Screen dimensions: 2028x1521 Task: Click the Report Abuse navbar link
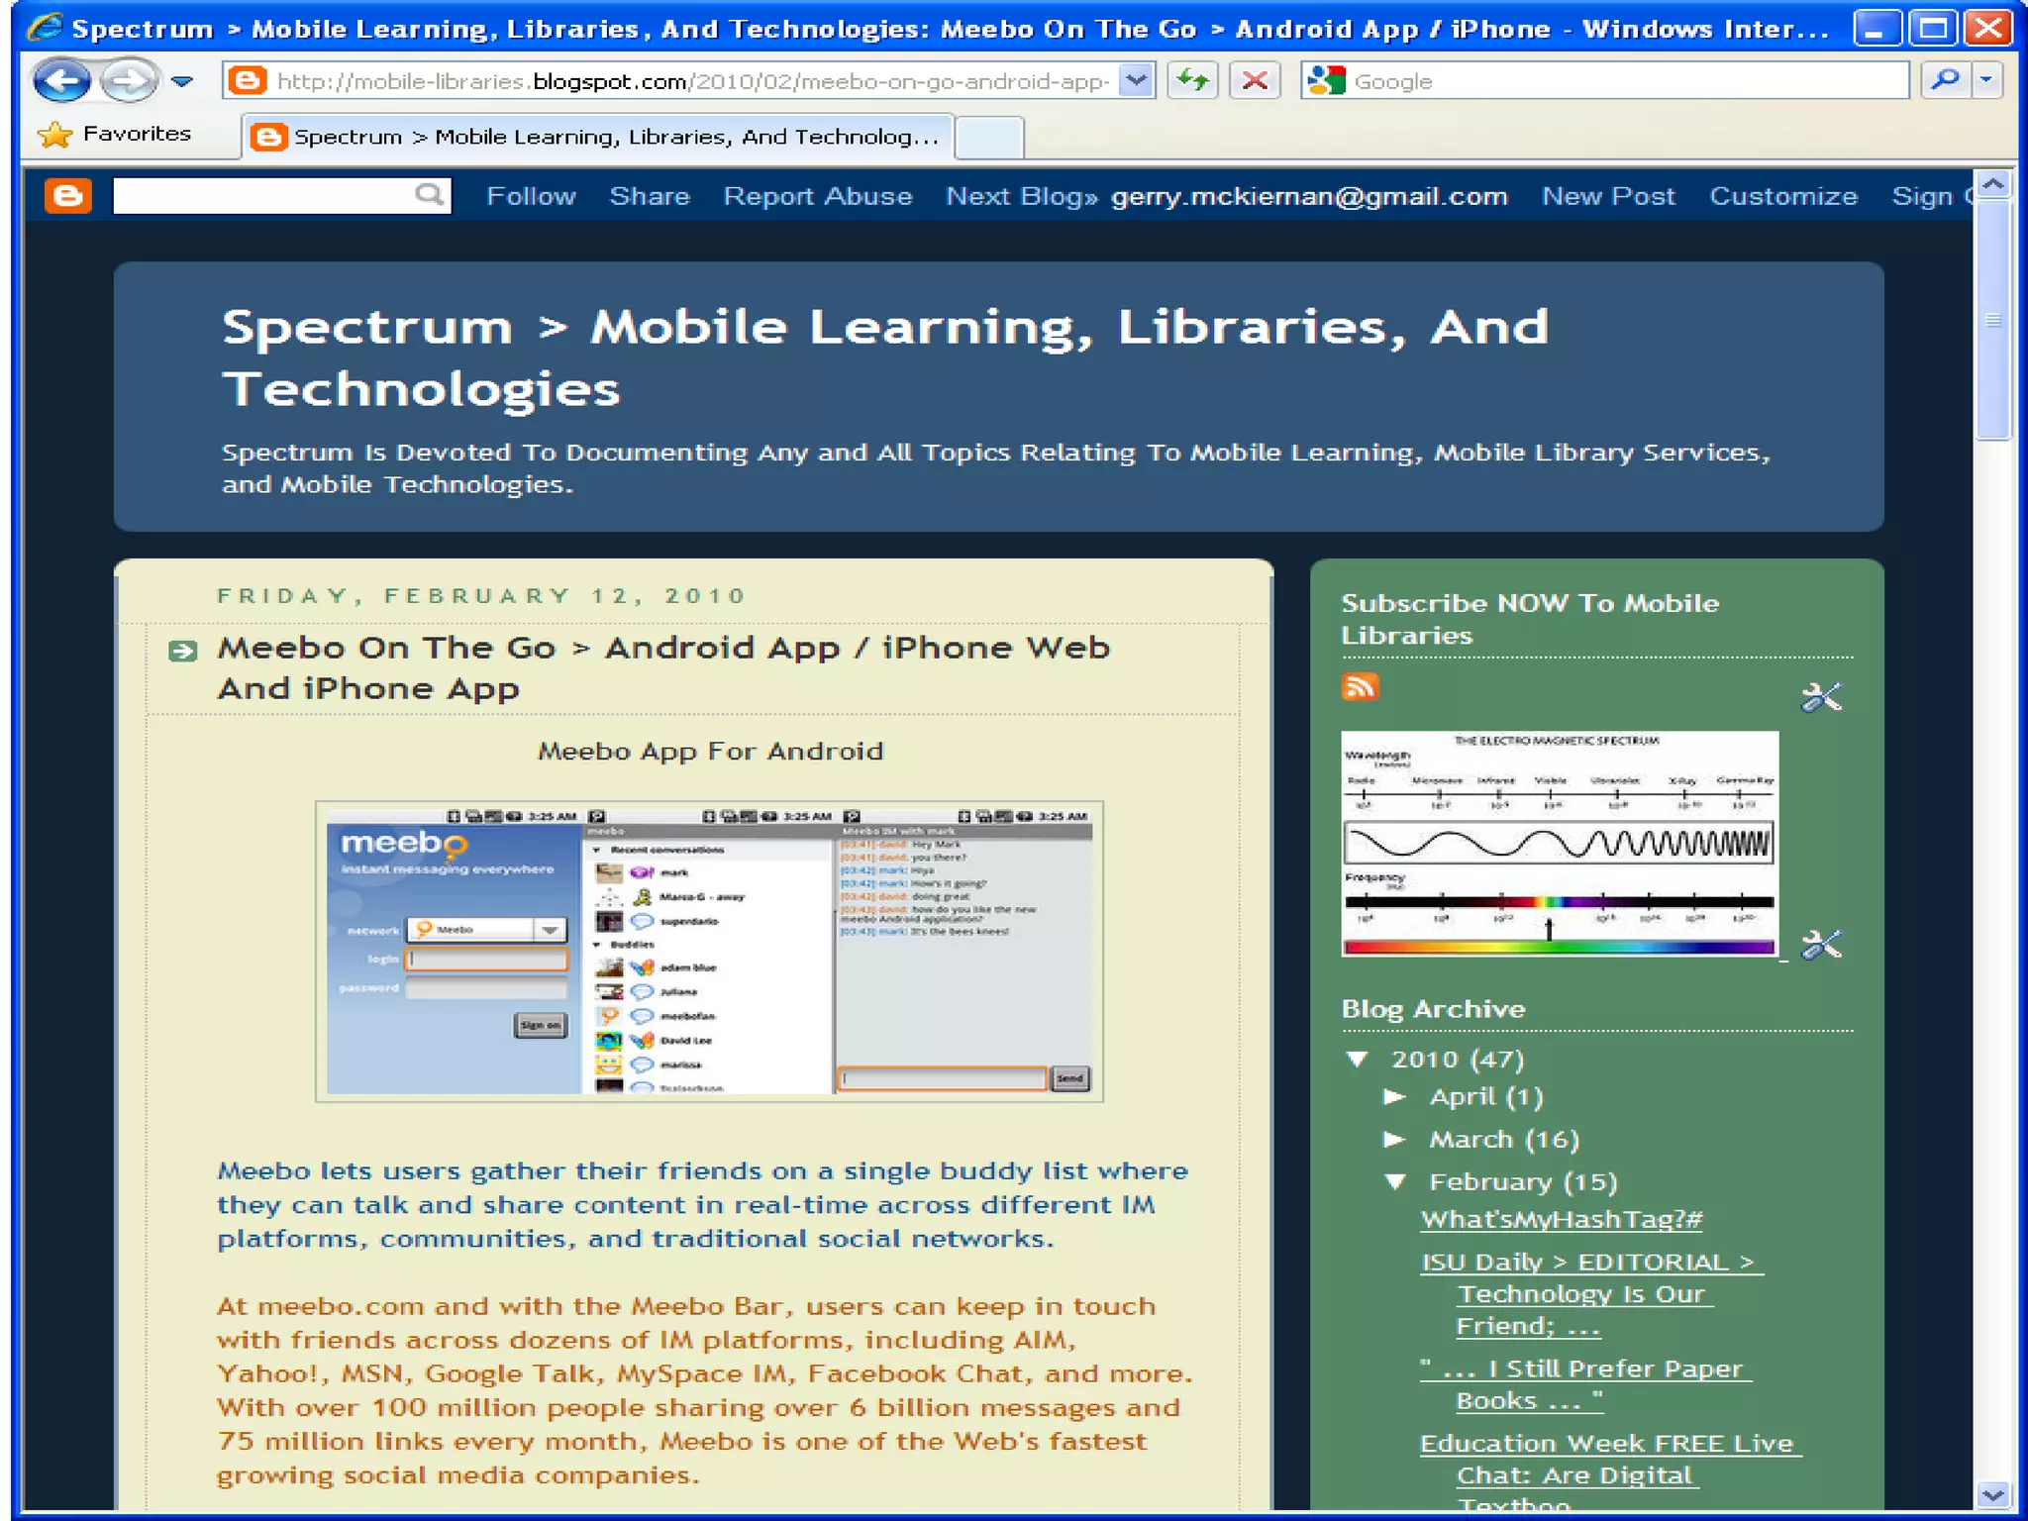(817, 196)
